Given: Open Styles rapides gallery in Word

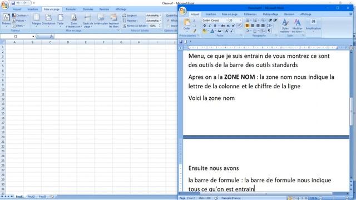Looking at the screenshot, I should click(285, 26).
